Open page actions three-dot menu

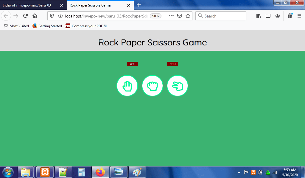171,16
